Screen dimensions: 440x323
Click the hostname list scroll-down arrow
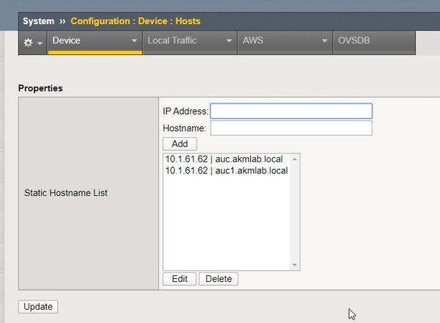pos(295,264)
